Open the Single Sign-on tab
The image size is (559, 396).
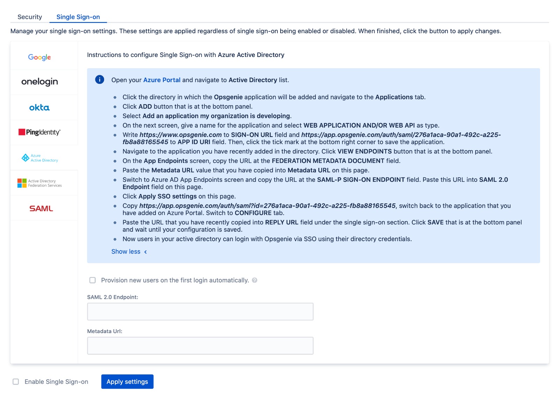point(78,17)
